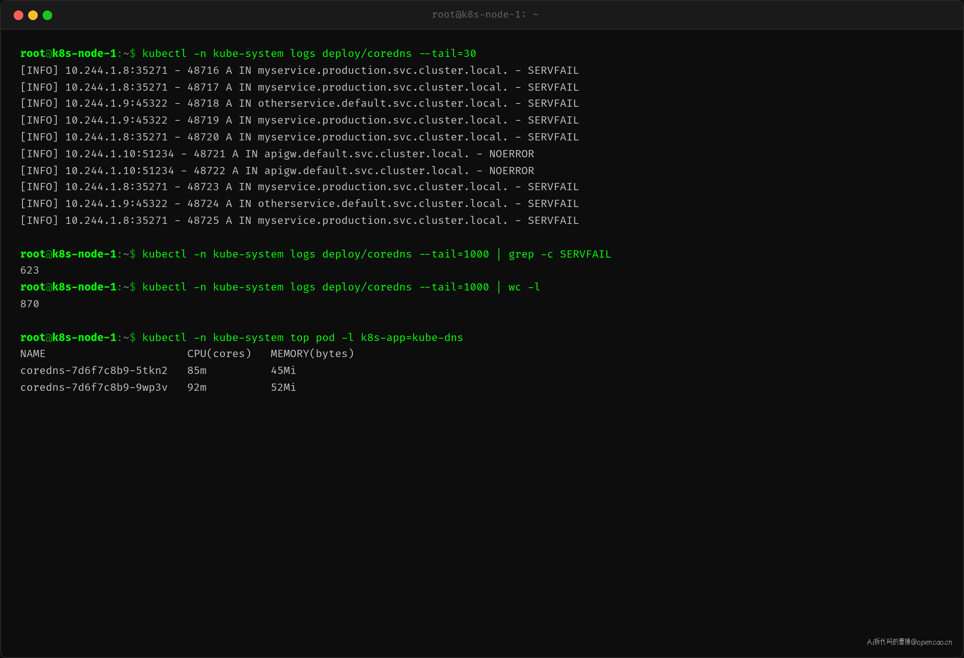Select log line with query ID 48724
Viewport: 964px width, 658px height.
[x=300, y=204]
